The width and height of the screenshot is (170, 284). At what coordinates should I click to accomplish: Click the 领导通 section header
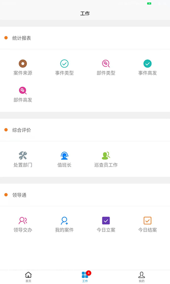(x=19, y=195)
